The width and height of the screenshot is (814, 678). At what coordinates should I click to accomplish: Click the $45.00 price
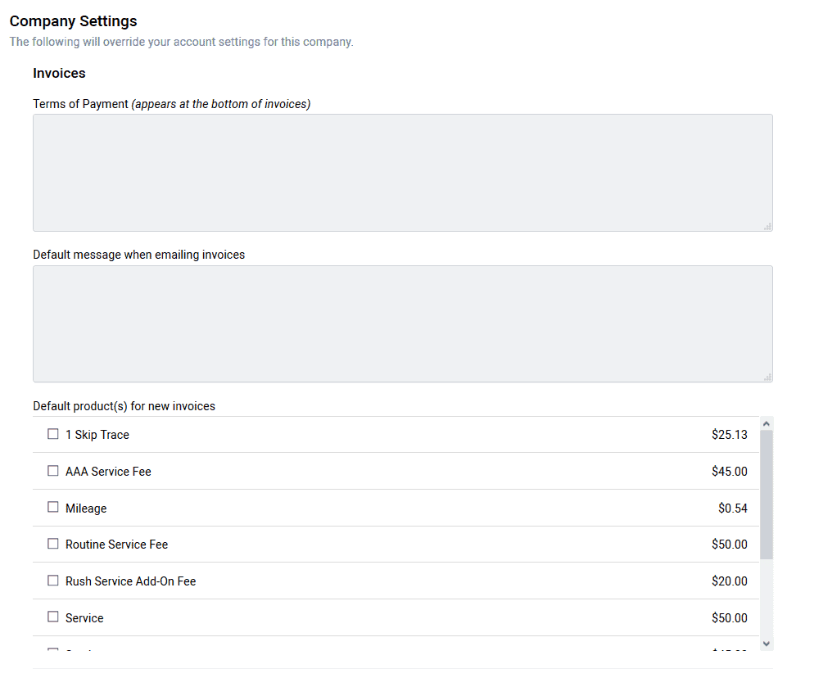730,472
